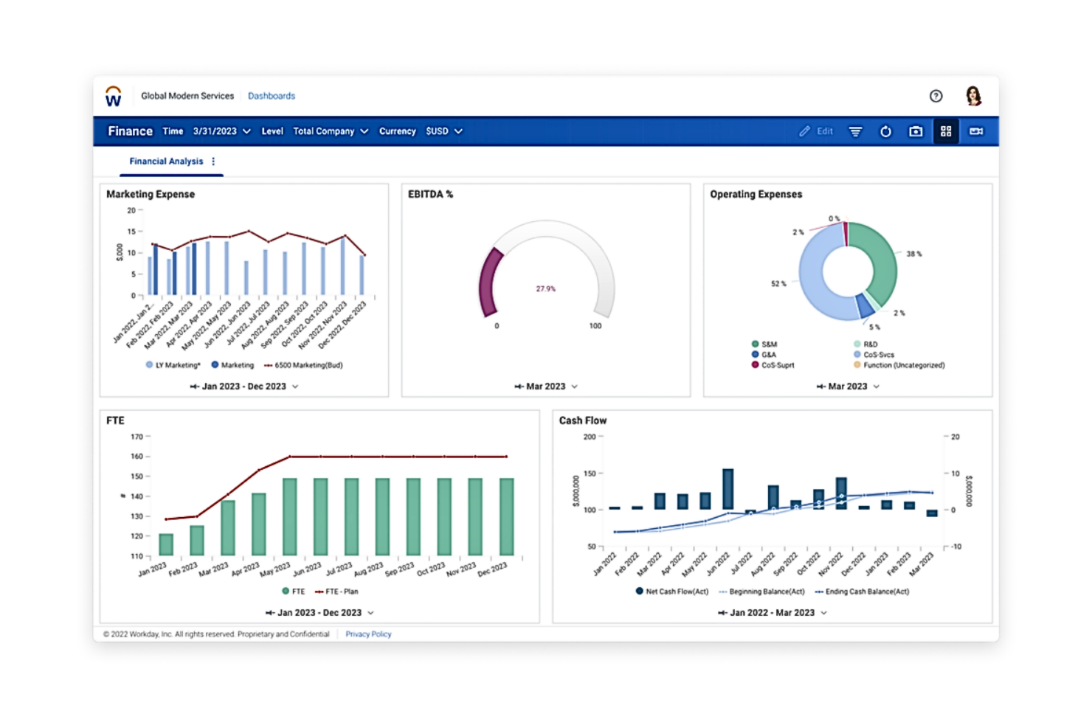Image resolution: width=1092 pixels, height=728 pixels.
Task: Toggle R&D legend entry
Action: (866, 344)
